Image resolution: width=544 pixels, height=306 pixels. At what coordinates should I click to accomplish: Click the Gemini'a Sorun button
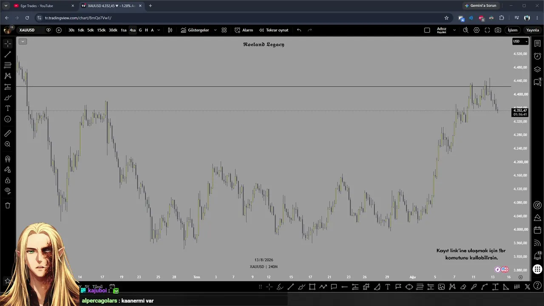point(481,6)
